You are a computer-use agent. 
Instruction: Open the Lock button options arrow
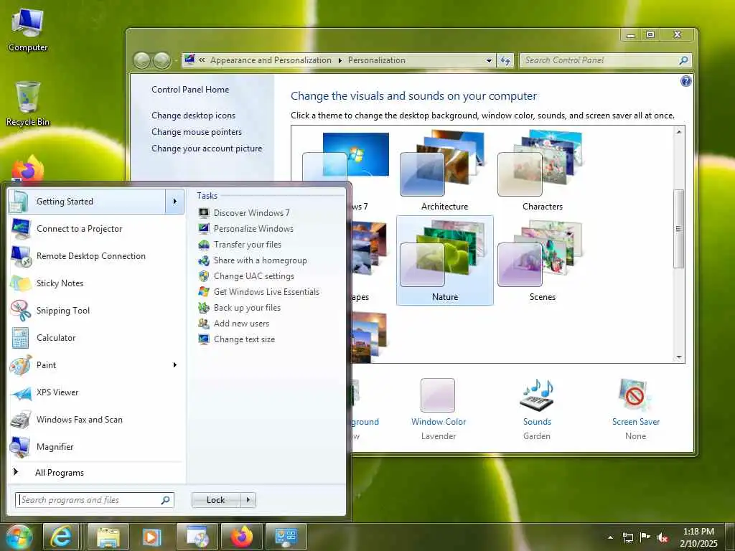(248, 500)
